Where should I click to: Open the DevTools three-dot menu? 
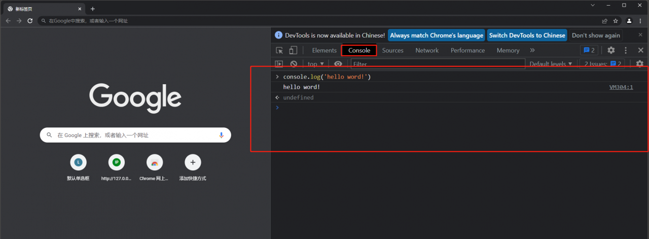(x=626, y=50)
